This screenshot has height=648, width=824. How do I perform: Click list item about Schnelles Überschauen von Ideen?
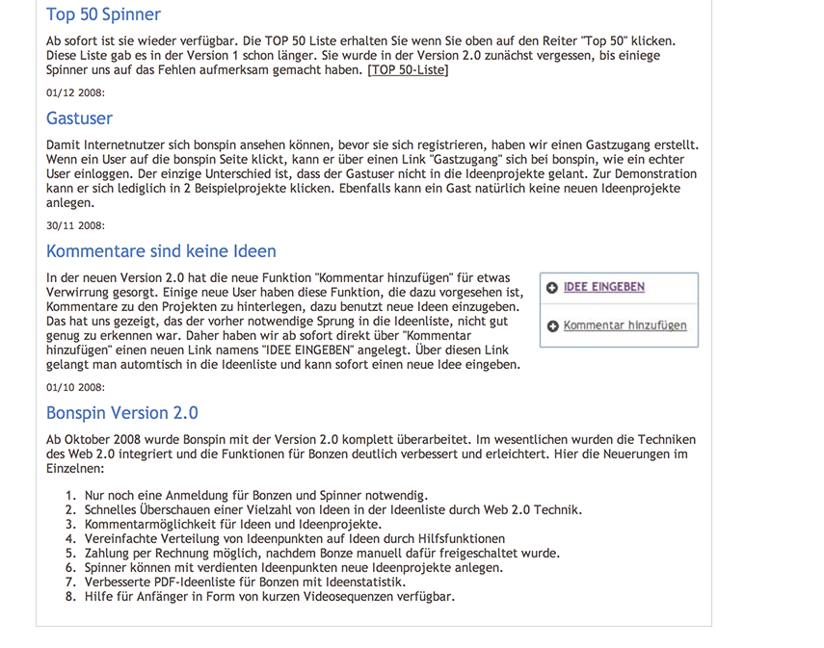point(332,509)
